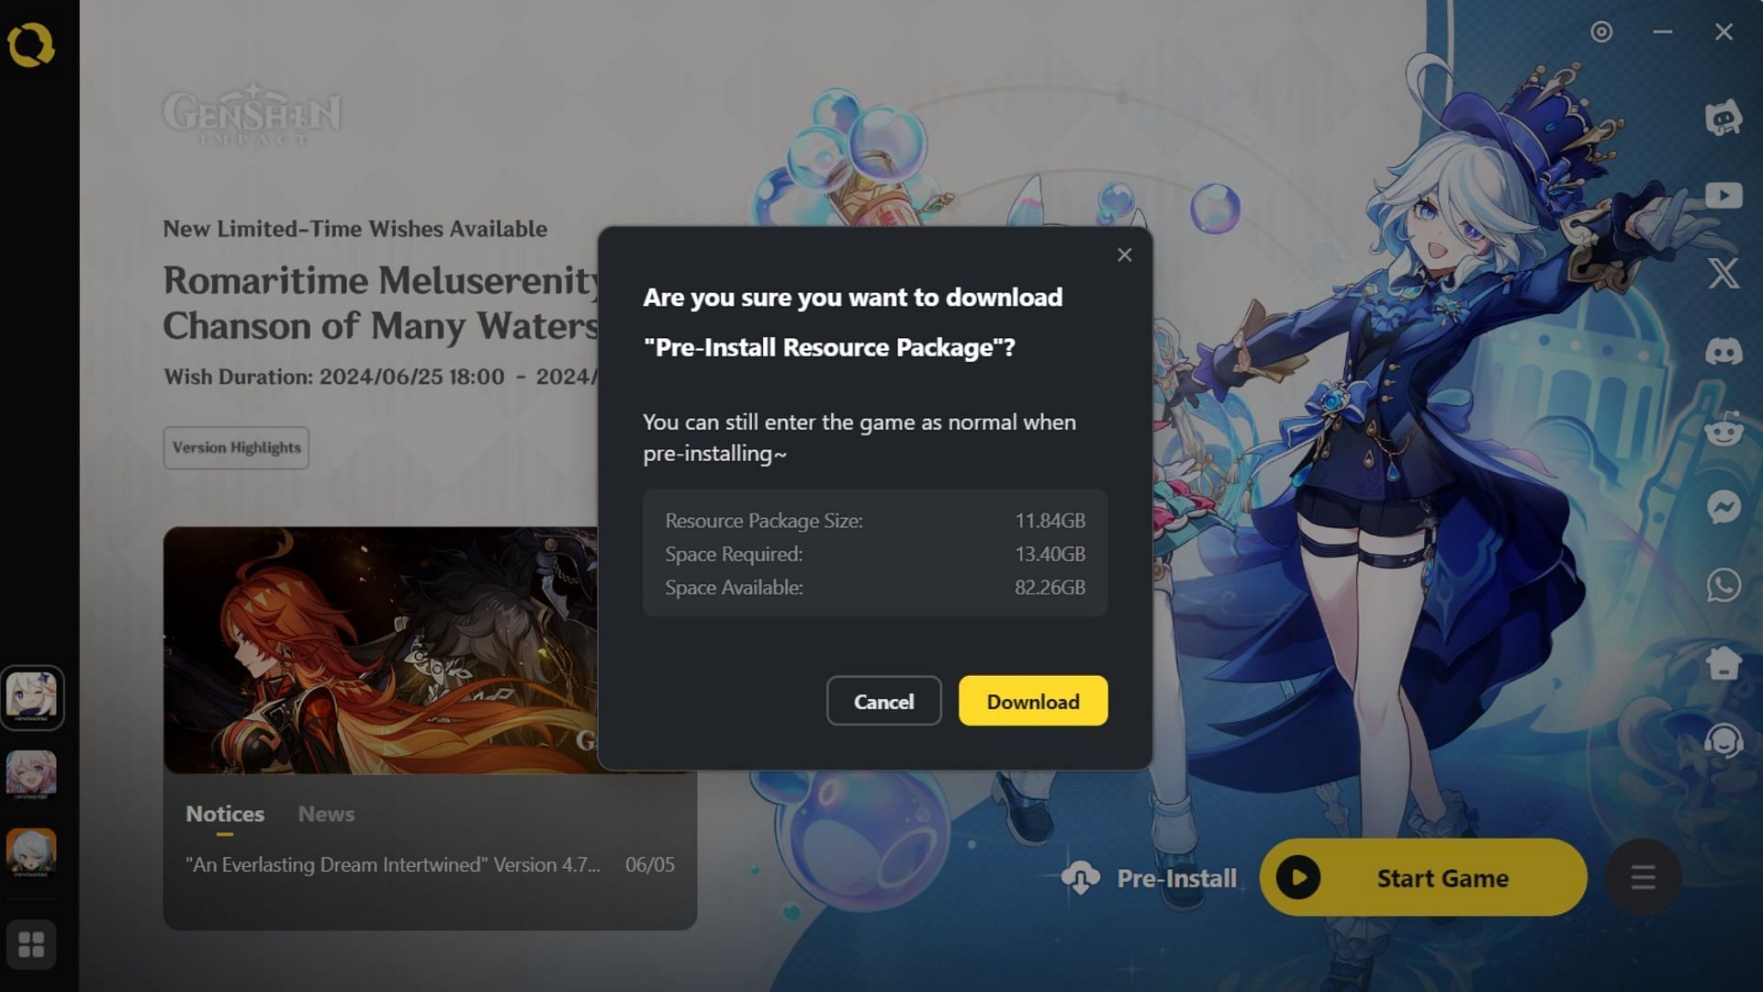
Task: Click Cancel to dismiss the dialog
Action: (882, 700)
